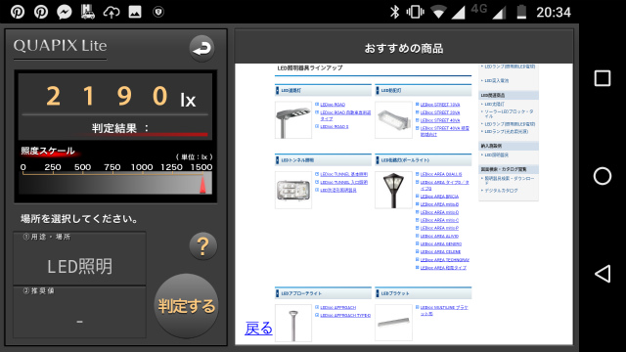
Task: Tap the Android back triangle button
Action: click(603, 274)
